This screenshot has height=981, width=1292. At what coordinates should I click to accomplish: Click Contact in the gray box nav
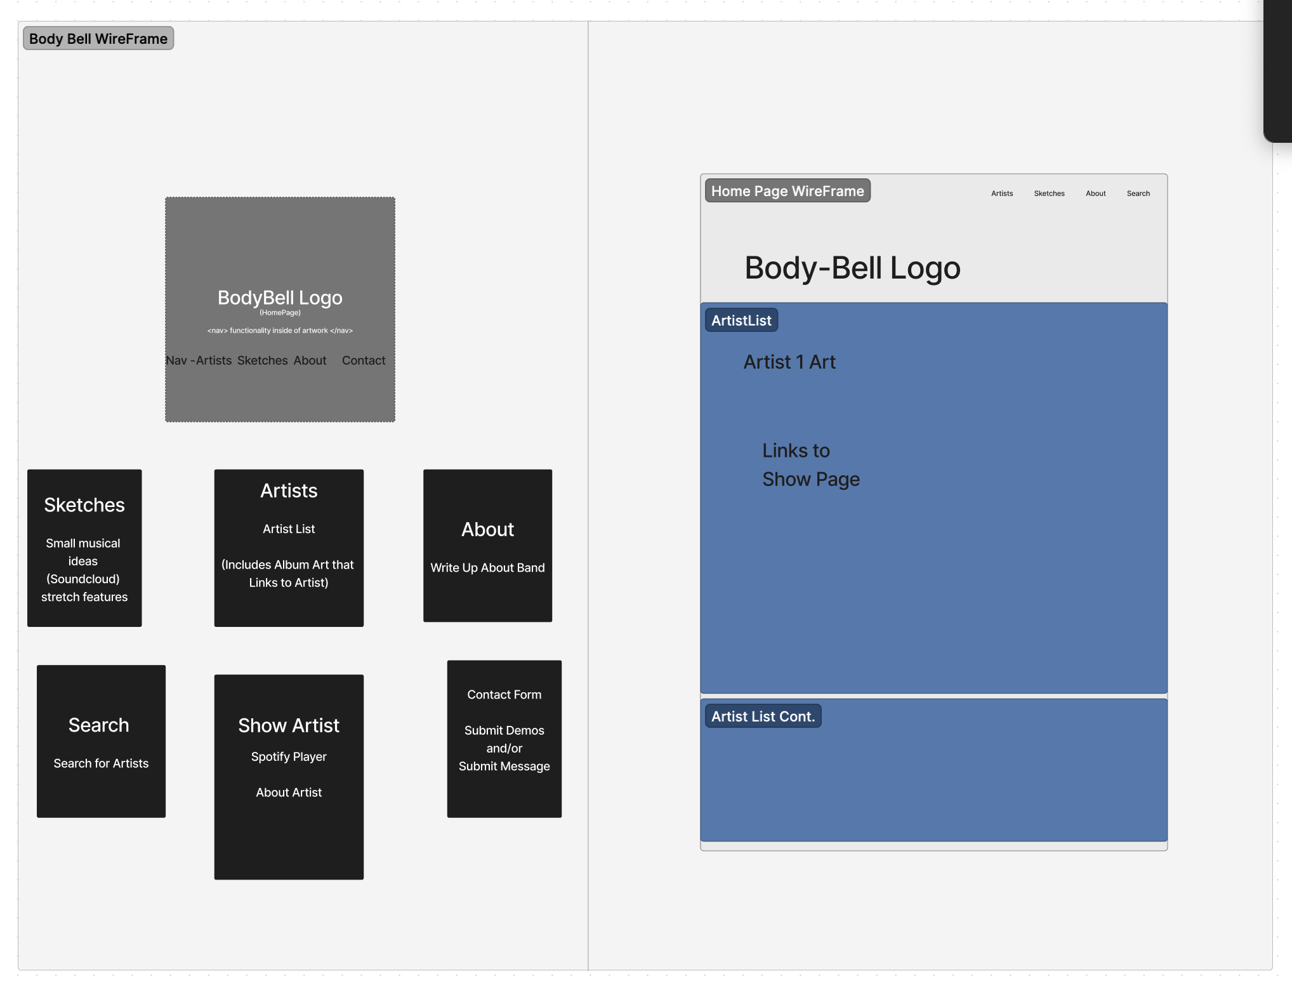363,360
